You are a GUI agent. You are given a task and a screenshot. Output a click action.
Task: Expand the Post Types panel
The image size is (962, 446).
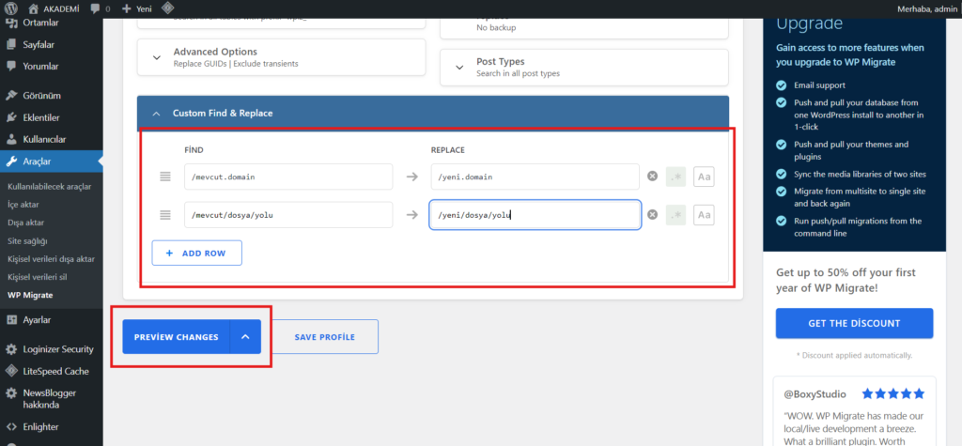pyautogui.click(x=459, y=68)
